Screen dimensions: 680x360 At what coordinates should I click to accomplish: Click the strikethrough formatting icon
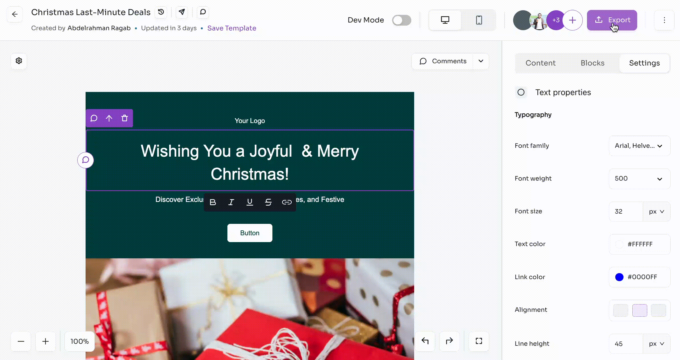coord(268,202)
